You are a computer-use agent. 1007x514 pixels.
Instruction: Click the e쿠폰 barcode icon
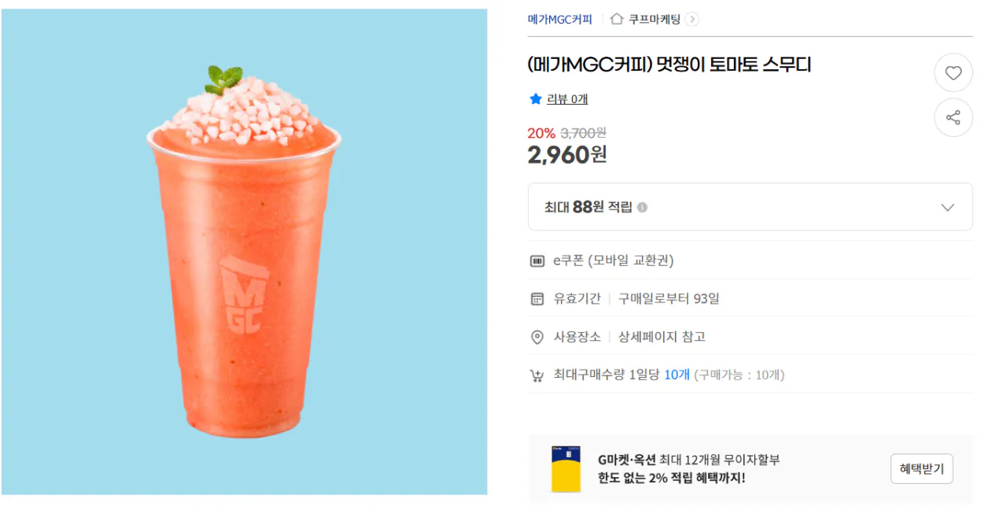537,261
